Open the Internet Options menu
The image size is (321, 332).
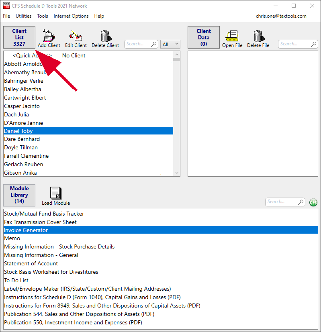(71, 16)
